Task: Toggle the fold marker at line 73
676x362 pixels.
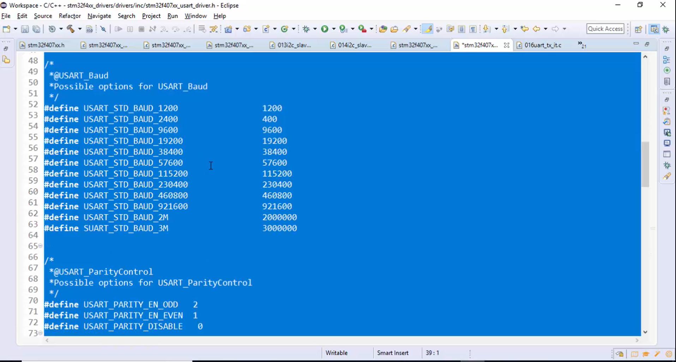Action: click(40, 333)
